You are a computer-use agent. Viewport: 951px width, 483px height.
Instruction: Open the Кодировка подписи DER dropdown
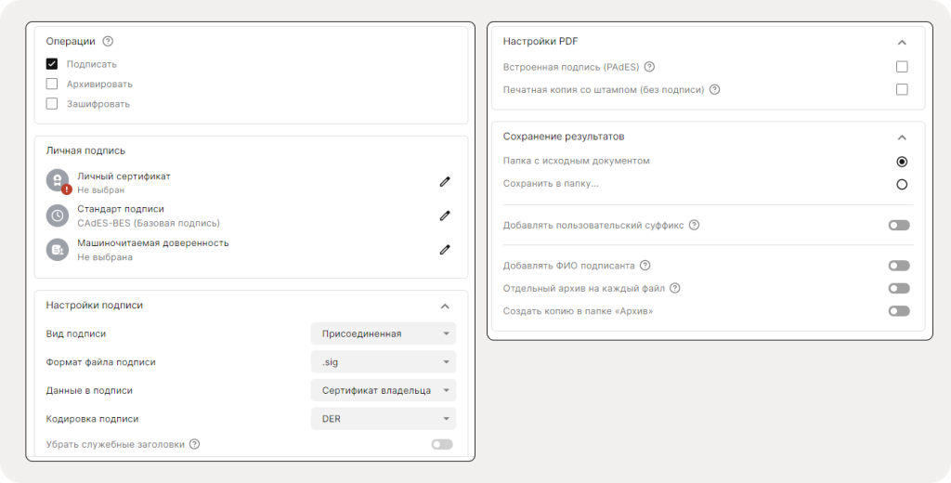click(x=384, y=419)
